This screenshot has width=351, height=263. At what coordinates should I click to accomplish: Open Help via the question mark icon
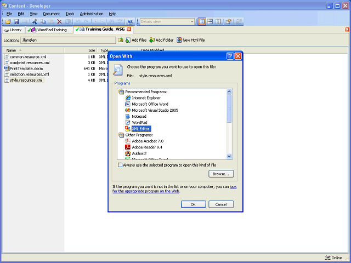point(130,21)
